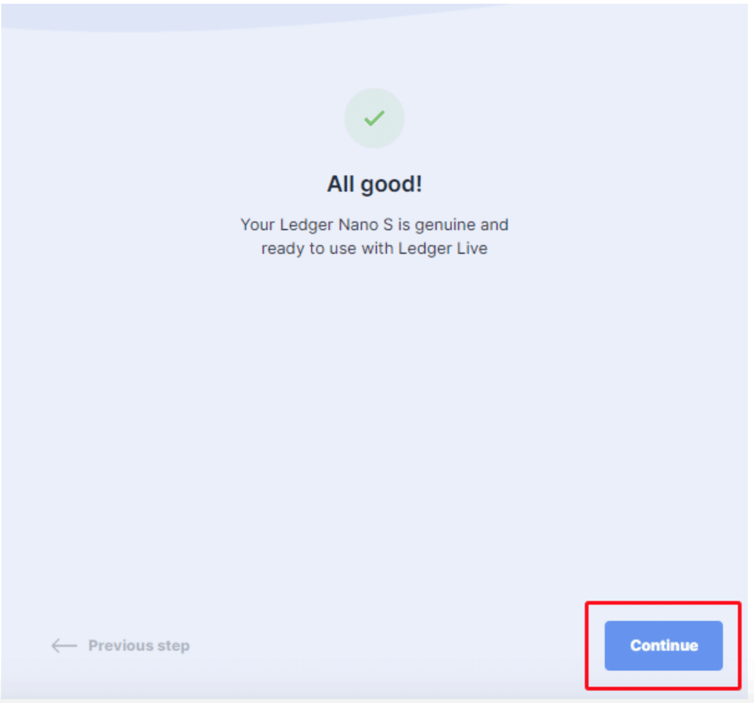Go back via Previous step text
The height and width of the screenshot is (703, 754).
(x=139, y=645)
